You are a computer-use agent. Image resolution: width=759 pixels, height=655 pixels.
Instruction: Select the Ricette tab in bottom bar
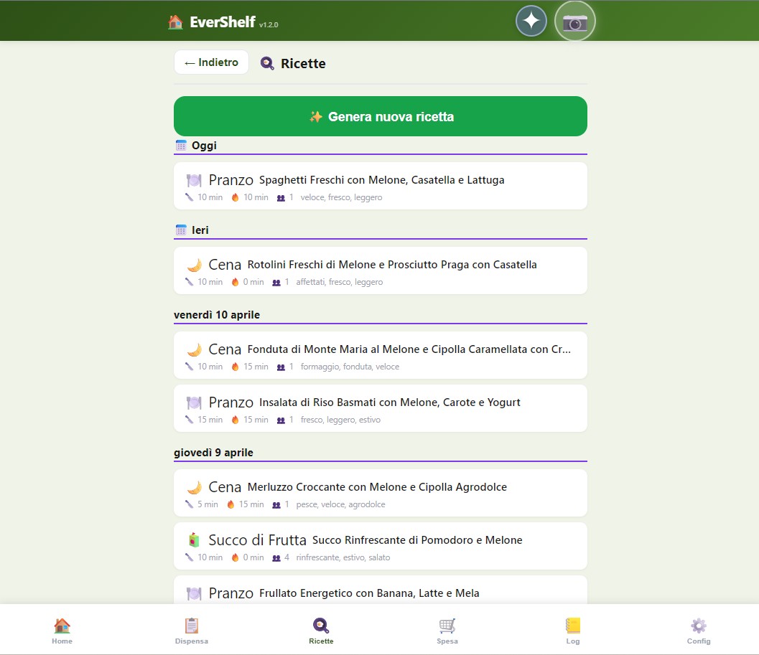click(321, 631)
